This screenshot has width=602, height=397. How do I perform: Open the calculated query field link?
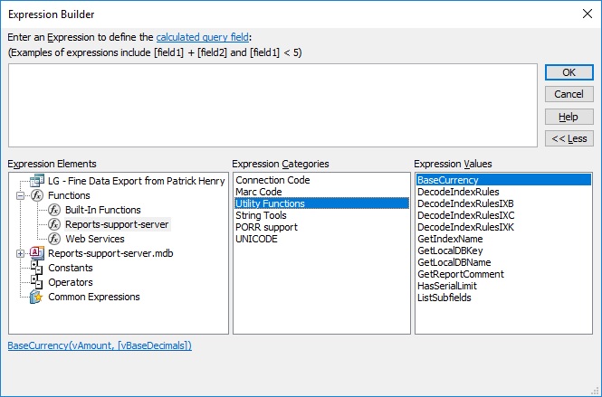[203, 37]
